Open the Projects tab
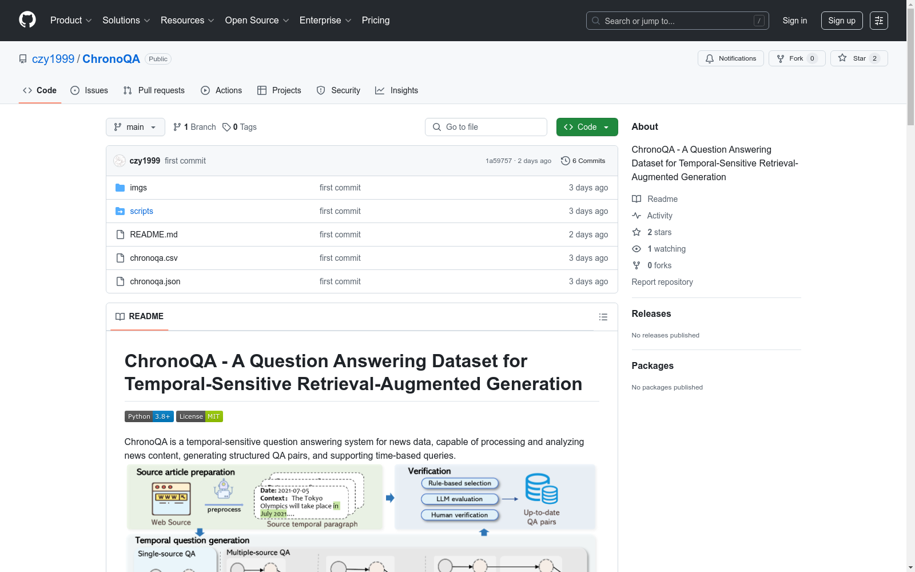 coord(279,90)
